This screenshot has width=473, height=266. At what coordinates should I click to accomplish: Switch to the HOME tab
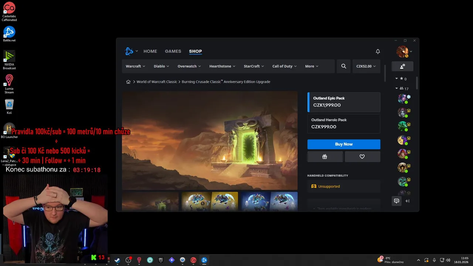[150, 51]
